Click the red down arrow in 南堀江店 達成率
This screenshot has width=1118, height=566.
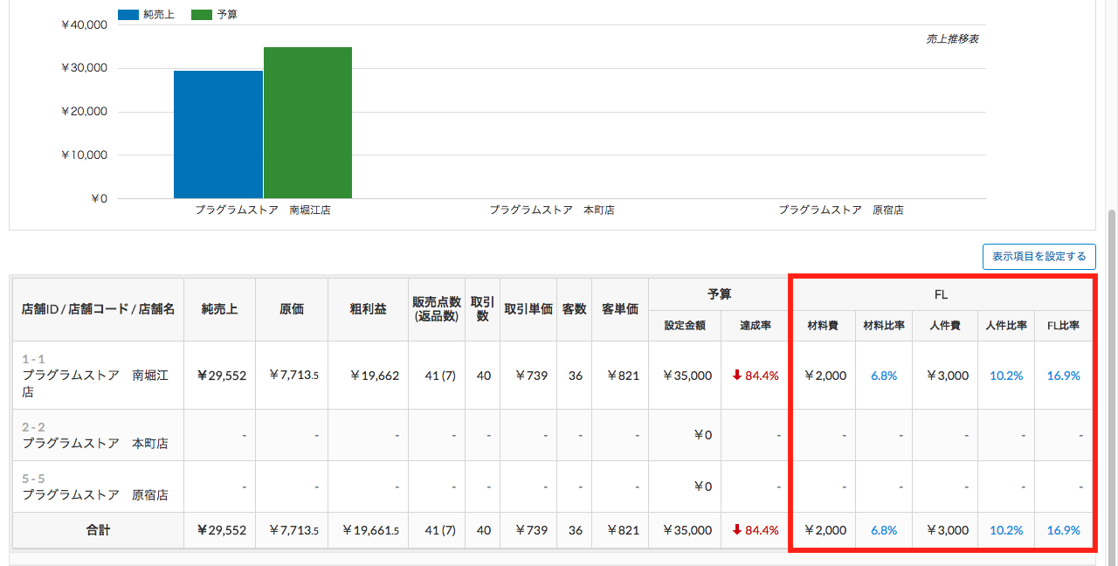736,375
